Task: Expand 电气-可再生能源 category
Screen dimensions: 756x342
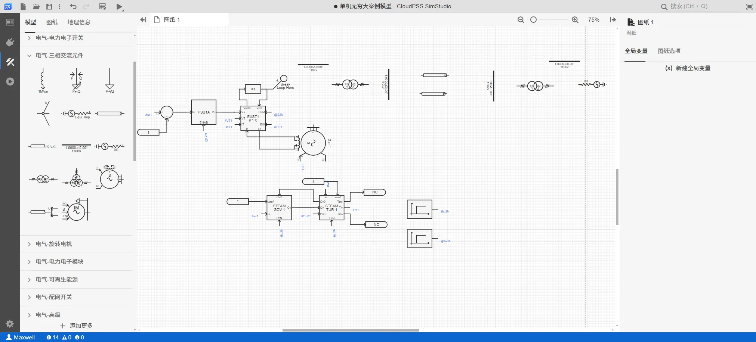Action: click(77, 280)
